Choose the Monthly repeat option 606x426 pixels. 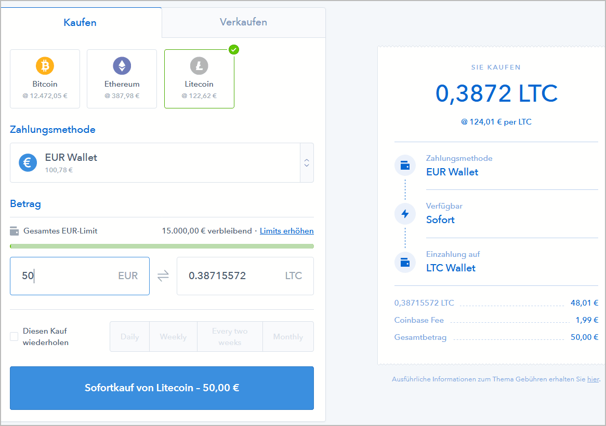coord(288,337)
